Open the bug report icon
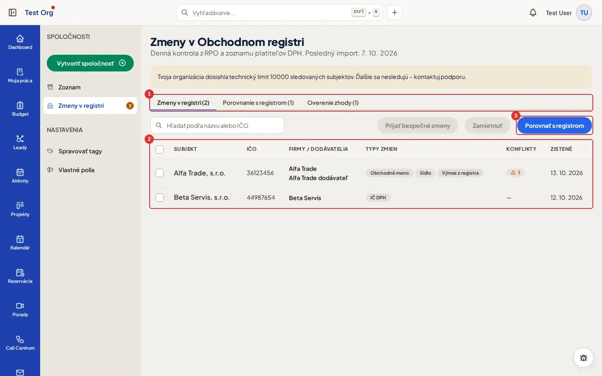Viewport: 602px width, 376px height. tap(584, 358)
